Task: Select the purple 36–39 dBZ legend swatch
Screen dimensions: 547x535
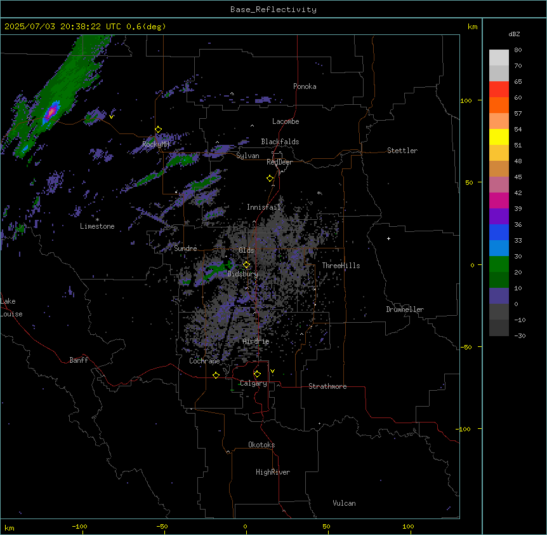Action: [499, 217]
